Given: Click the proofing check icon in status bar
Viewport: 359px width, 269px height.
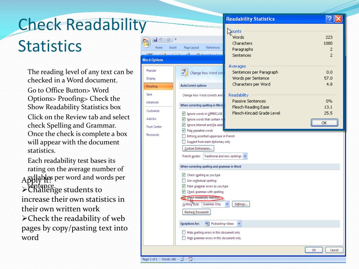Looking at the screenshot, I should point(182,259).
